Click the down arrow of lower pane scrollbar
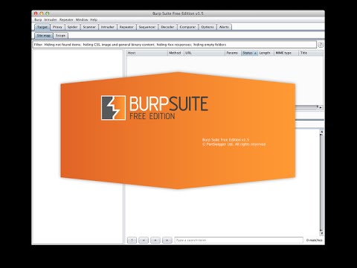Viewport: 357px width, 268px height. pyautogui.click(x=321, y=233)
